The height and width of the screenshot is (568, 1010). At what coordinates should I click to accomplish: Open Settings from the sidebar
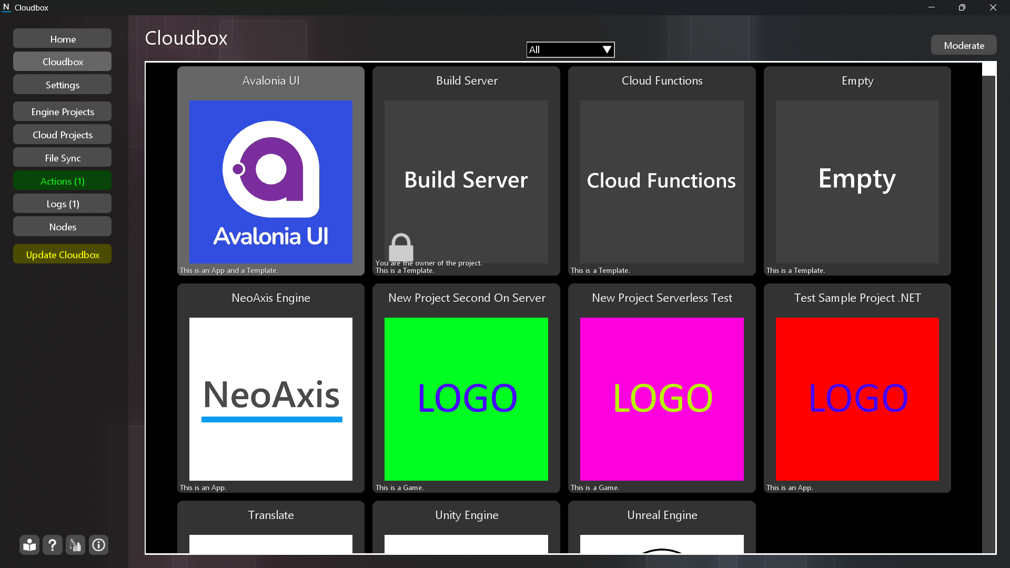point(63,85)
